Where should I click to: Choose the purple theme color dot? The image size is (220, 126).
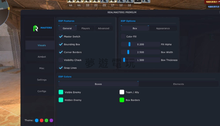point(51,120)
